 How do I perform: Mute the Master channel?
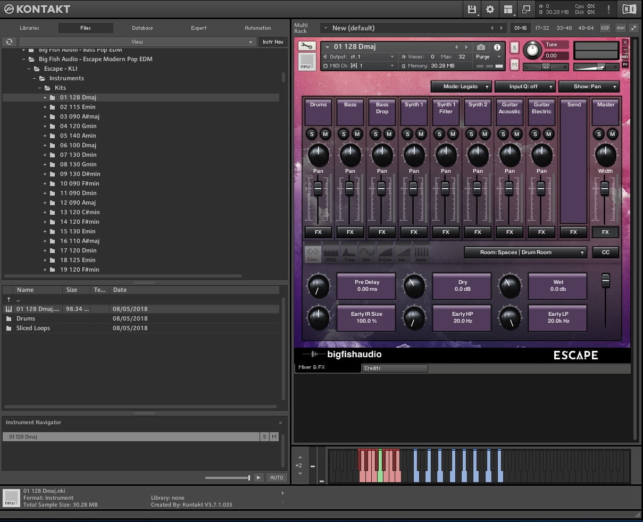point(612,134)
